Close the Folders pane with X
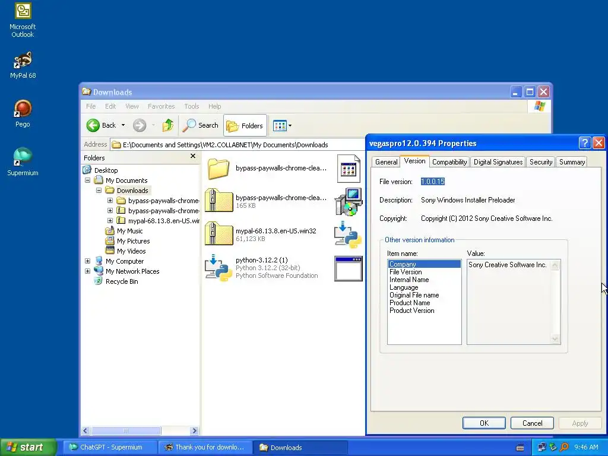The image size is (608, 456). pyautogui.click(x=193, y=156)
